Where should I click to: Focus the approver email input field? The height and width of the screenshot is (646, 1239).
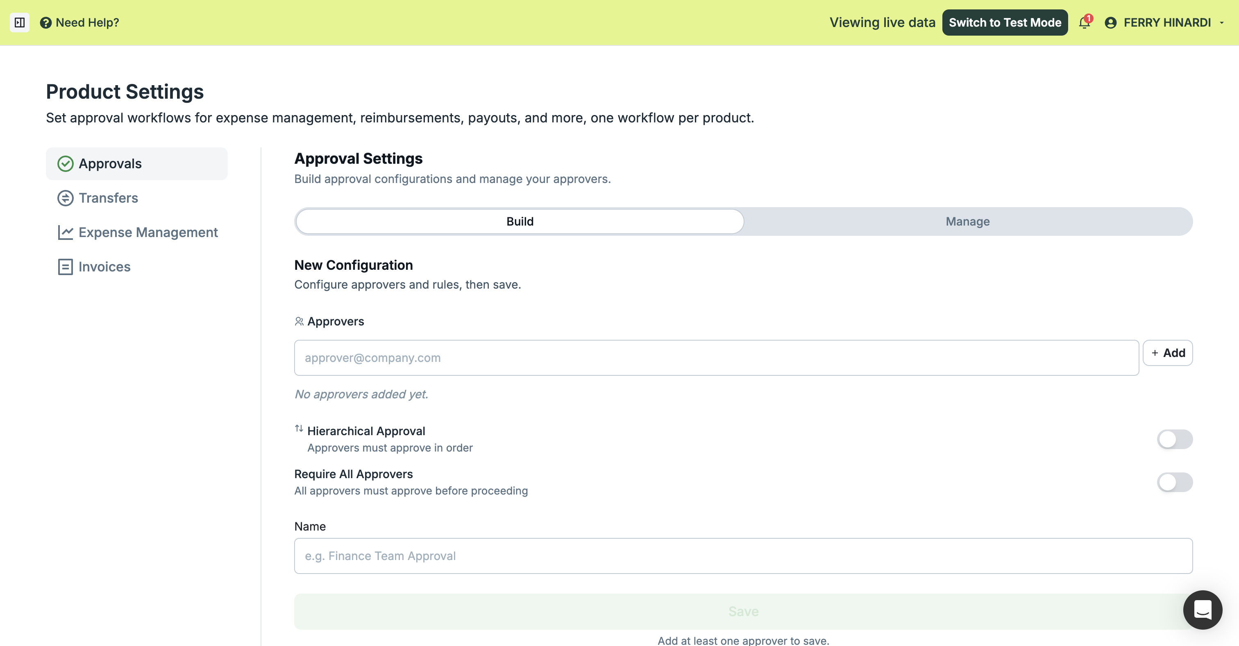(x=716, y=358)
